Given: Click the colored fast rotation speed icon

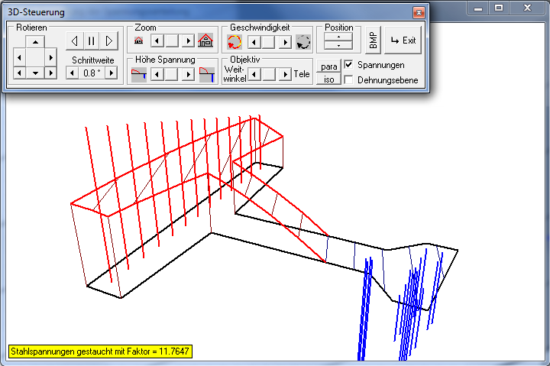Looking at the screenshot, I should click(x=235, y=41).
